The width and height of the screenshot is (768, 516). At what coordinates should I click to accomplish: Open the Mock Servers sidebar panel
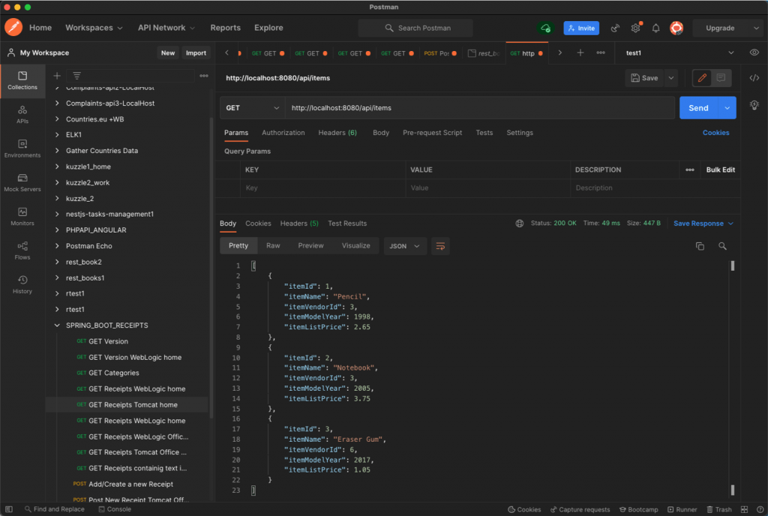[22, 182]
